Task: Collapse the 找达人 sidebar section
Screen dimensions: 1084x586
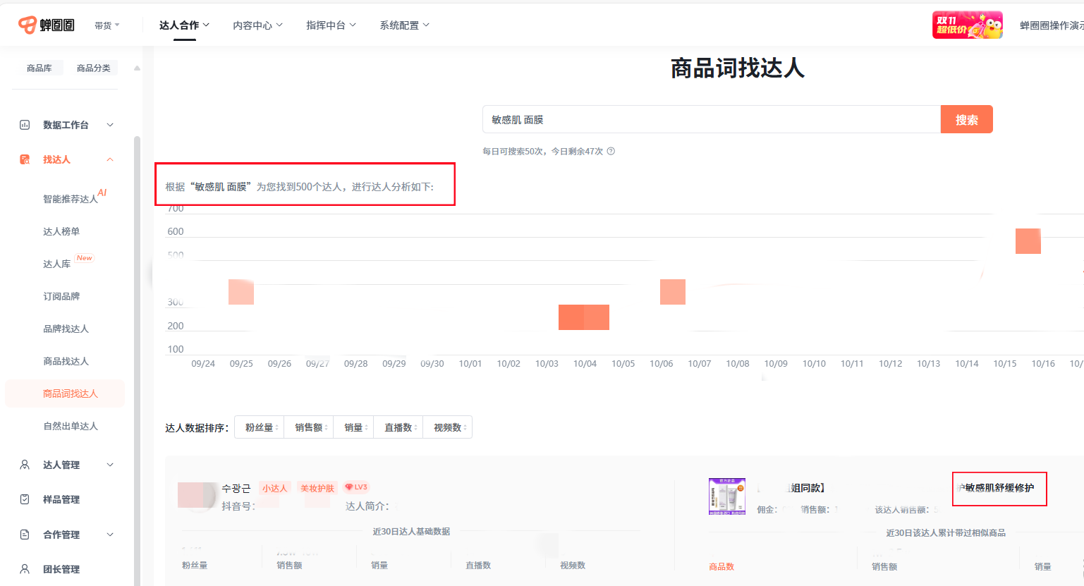Action: (110, 159)
